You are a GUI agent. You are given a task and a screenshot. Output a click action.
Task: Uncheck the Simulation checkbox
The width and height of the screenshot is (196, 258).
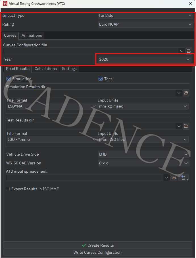pyautogui.click(x=9, y=79)
